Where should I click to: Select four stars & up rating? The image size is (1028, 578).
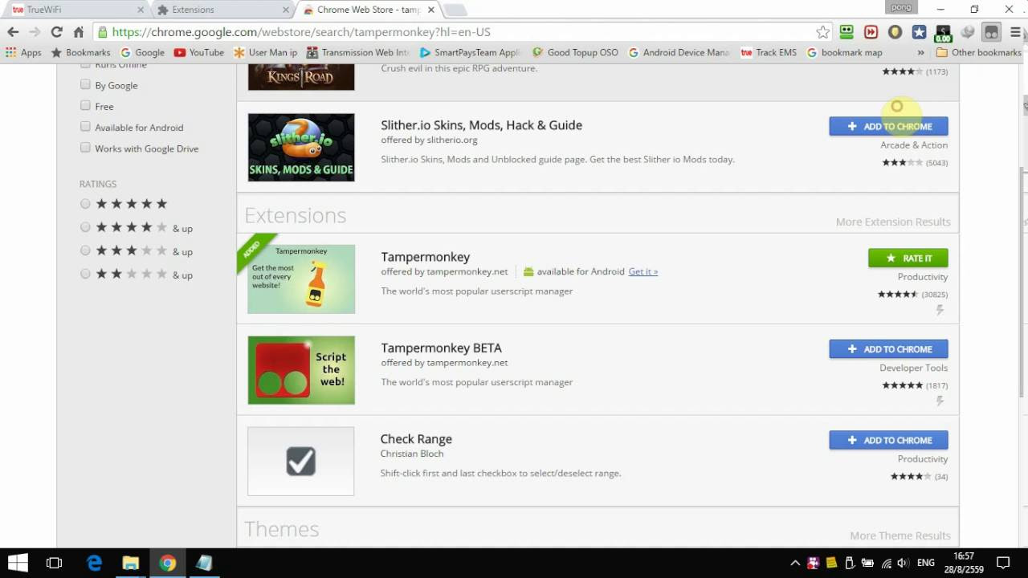[x=85, y=227]
